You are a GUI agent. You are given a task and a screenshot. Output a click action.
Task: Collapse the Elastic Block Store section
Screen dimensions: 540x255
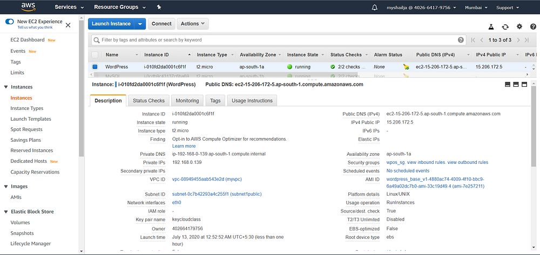tap(6, 212)
